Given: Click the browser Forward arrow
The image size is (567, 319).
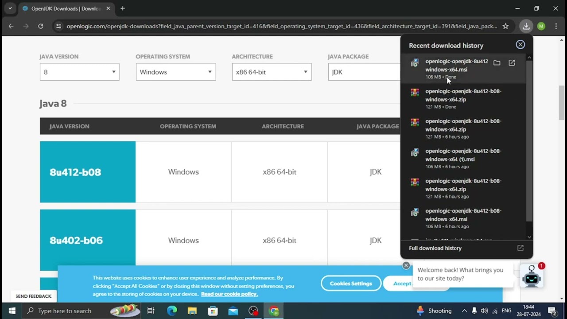Looking at the screenshot, I should [x=26, y=26].
